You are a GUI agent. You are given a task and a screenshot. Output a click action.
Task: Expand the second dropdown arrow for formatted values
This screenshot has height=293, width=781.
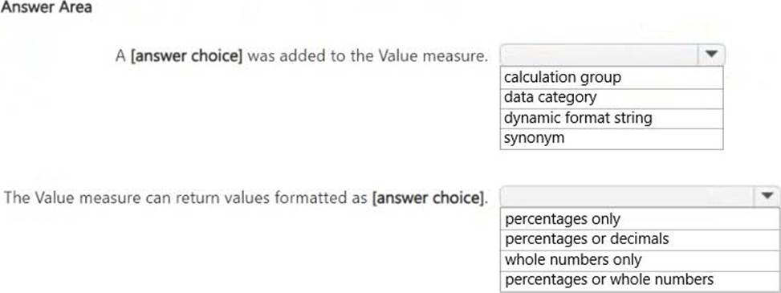coord(767,197)
